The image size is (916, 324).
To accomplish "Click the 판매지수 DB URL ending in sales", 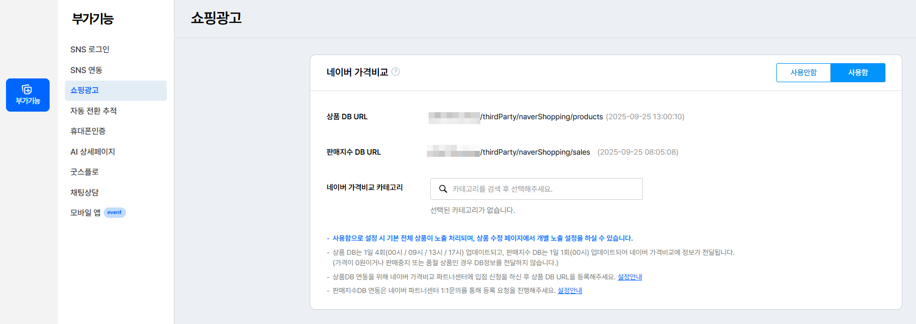I will (509, 152).
